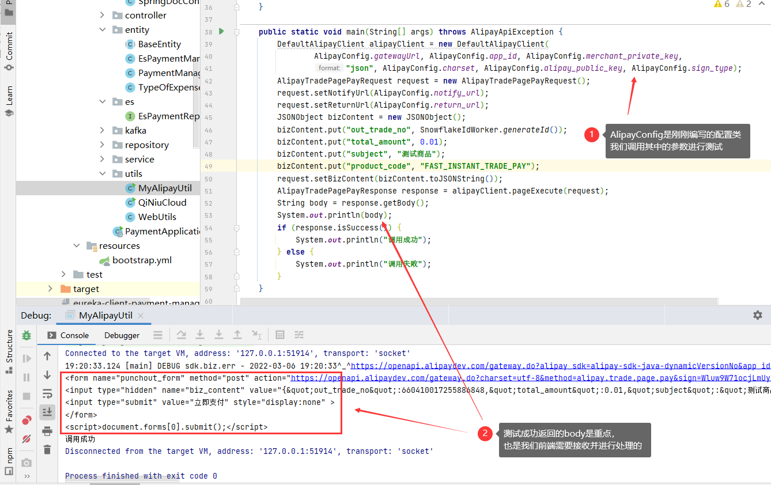Toggle Mute Breakpoints in debug panel
The height and width of the screenshot is (485, 771).
27,438
